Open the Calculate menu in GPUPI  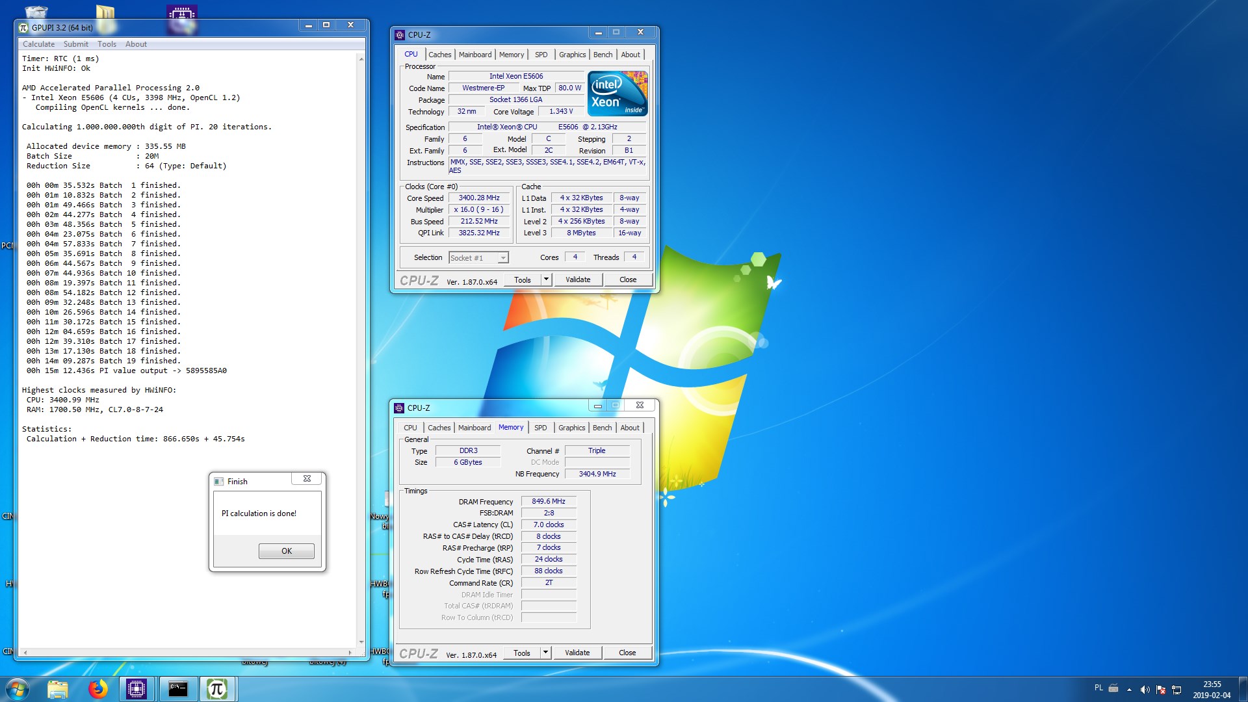click(x=38, y=44)
